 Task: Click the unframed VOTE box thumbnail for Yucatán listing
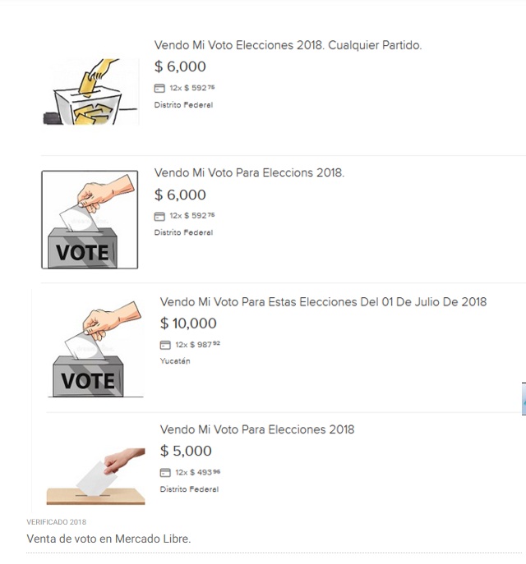tap(95, 349)
